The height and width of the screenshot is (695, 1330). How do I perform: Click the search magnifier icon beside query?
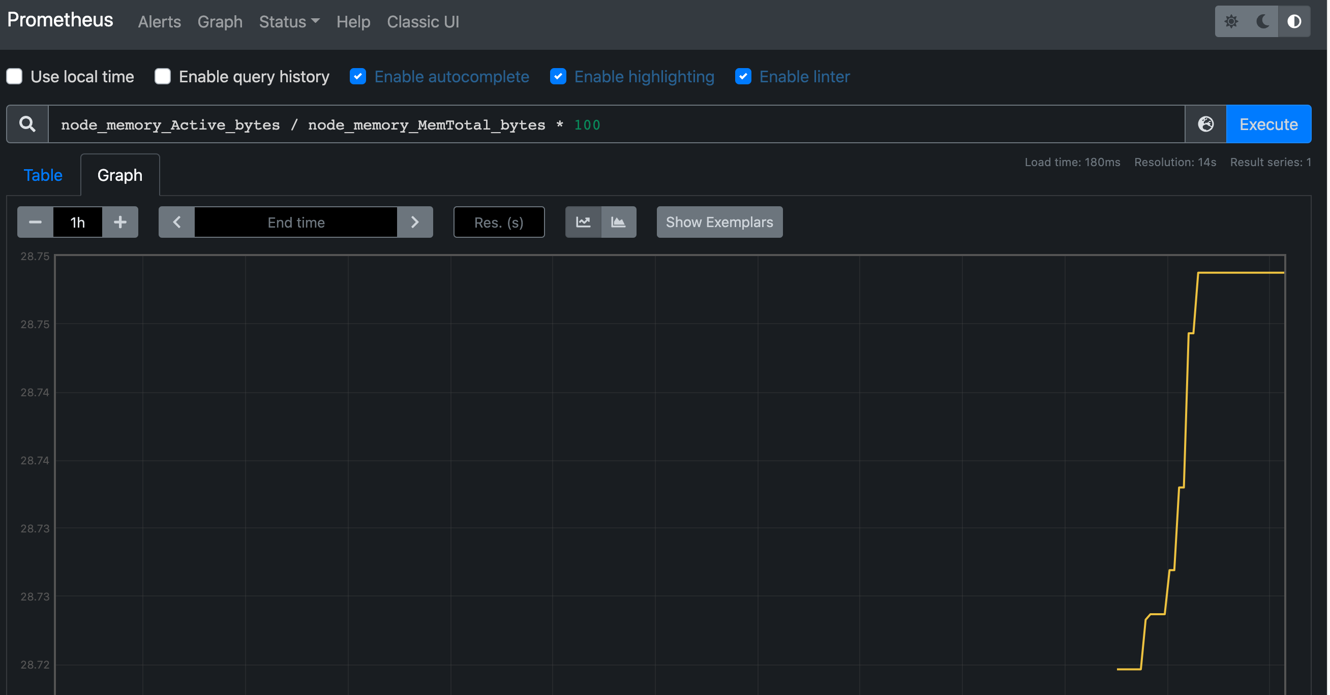(27, 124)
